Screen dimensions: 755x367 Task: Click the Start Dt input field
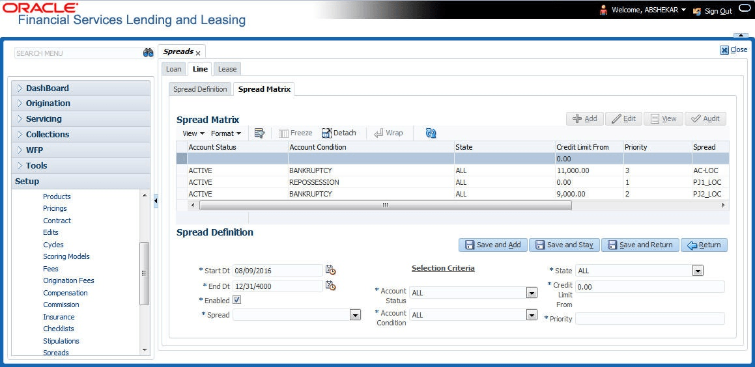[278, 270]
